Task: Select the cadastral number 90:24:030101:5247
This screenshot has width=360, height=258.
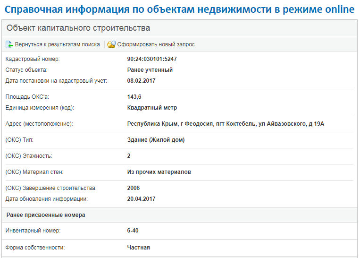Action: click(152, 59)
